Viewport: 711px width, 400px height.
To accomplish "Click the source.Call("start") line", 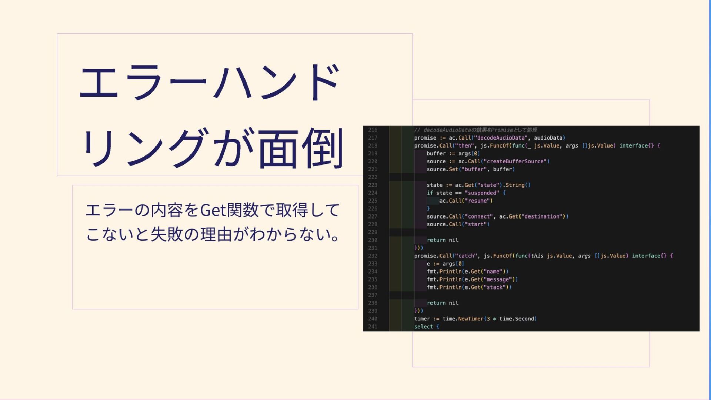I will [458, 224].
